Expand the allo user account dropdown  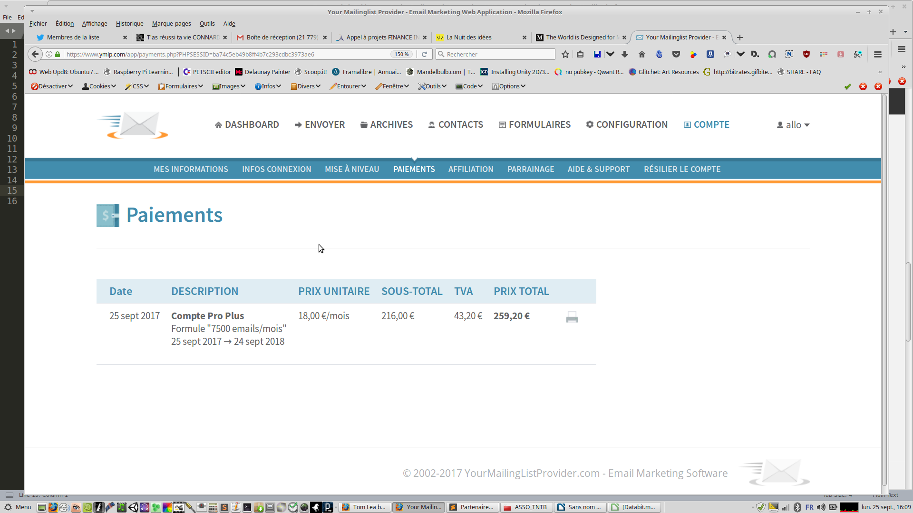[793, 125]
